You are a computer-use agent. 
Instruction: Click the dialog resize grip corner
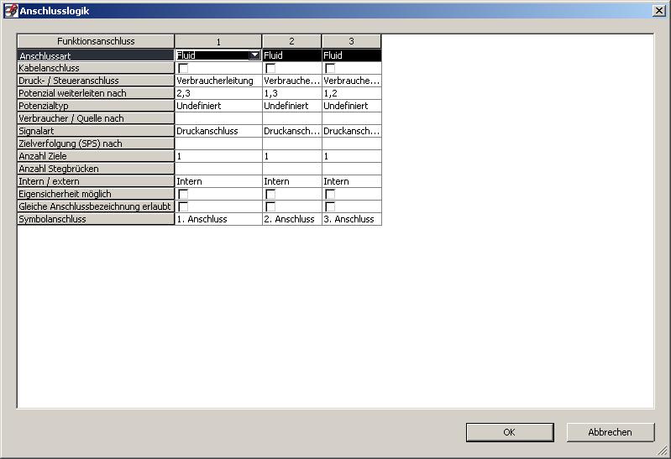(663, 451)
